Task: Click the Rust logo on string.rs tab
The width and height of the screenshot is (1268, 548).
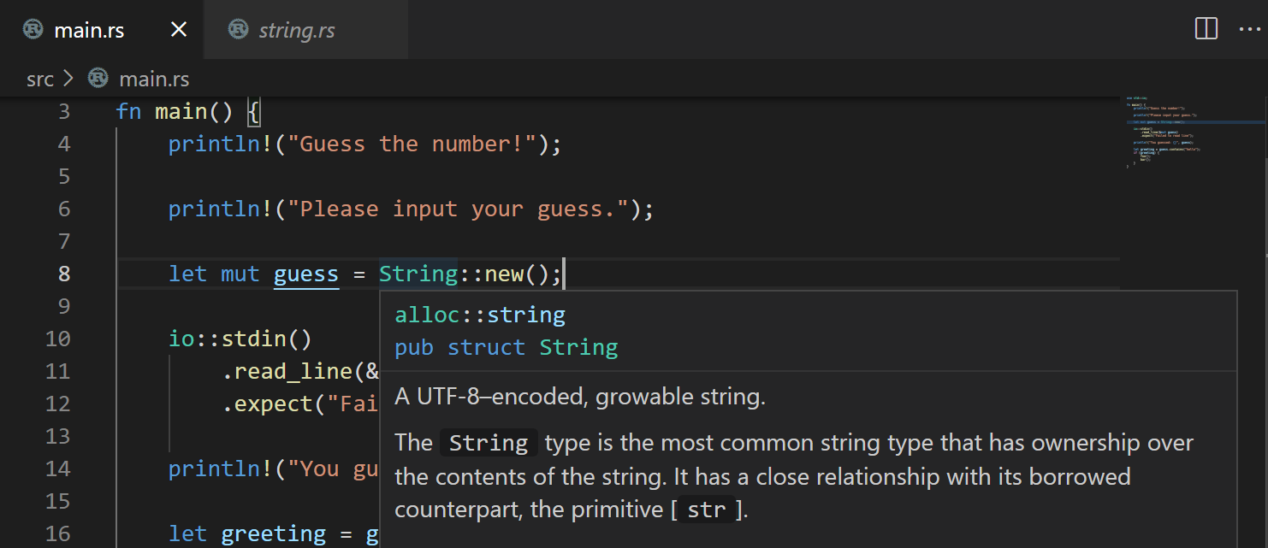Action: point(240,28)
